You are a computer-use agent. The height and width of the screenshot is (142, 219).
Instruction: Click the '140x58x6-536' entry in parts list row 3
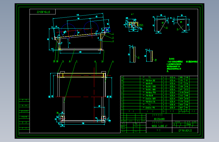(151, 102)
